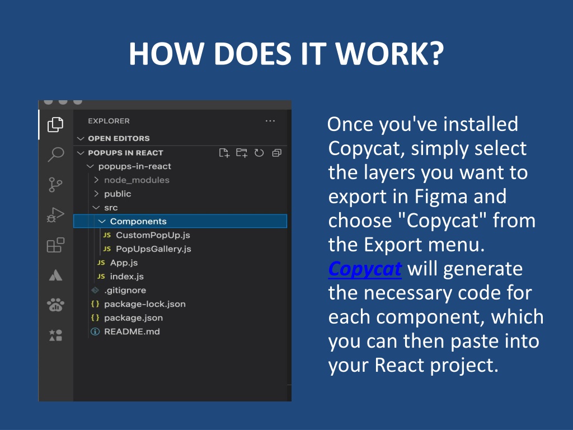Collapse the Open Editors section chevron

[81, 139]
